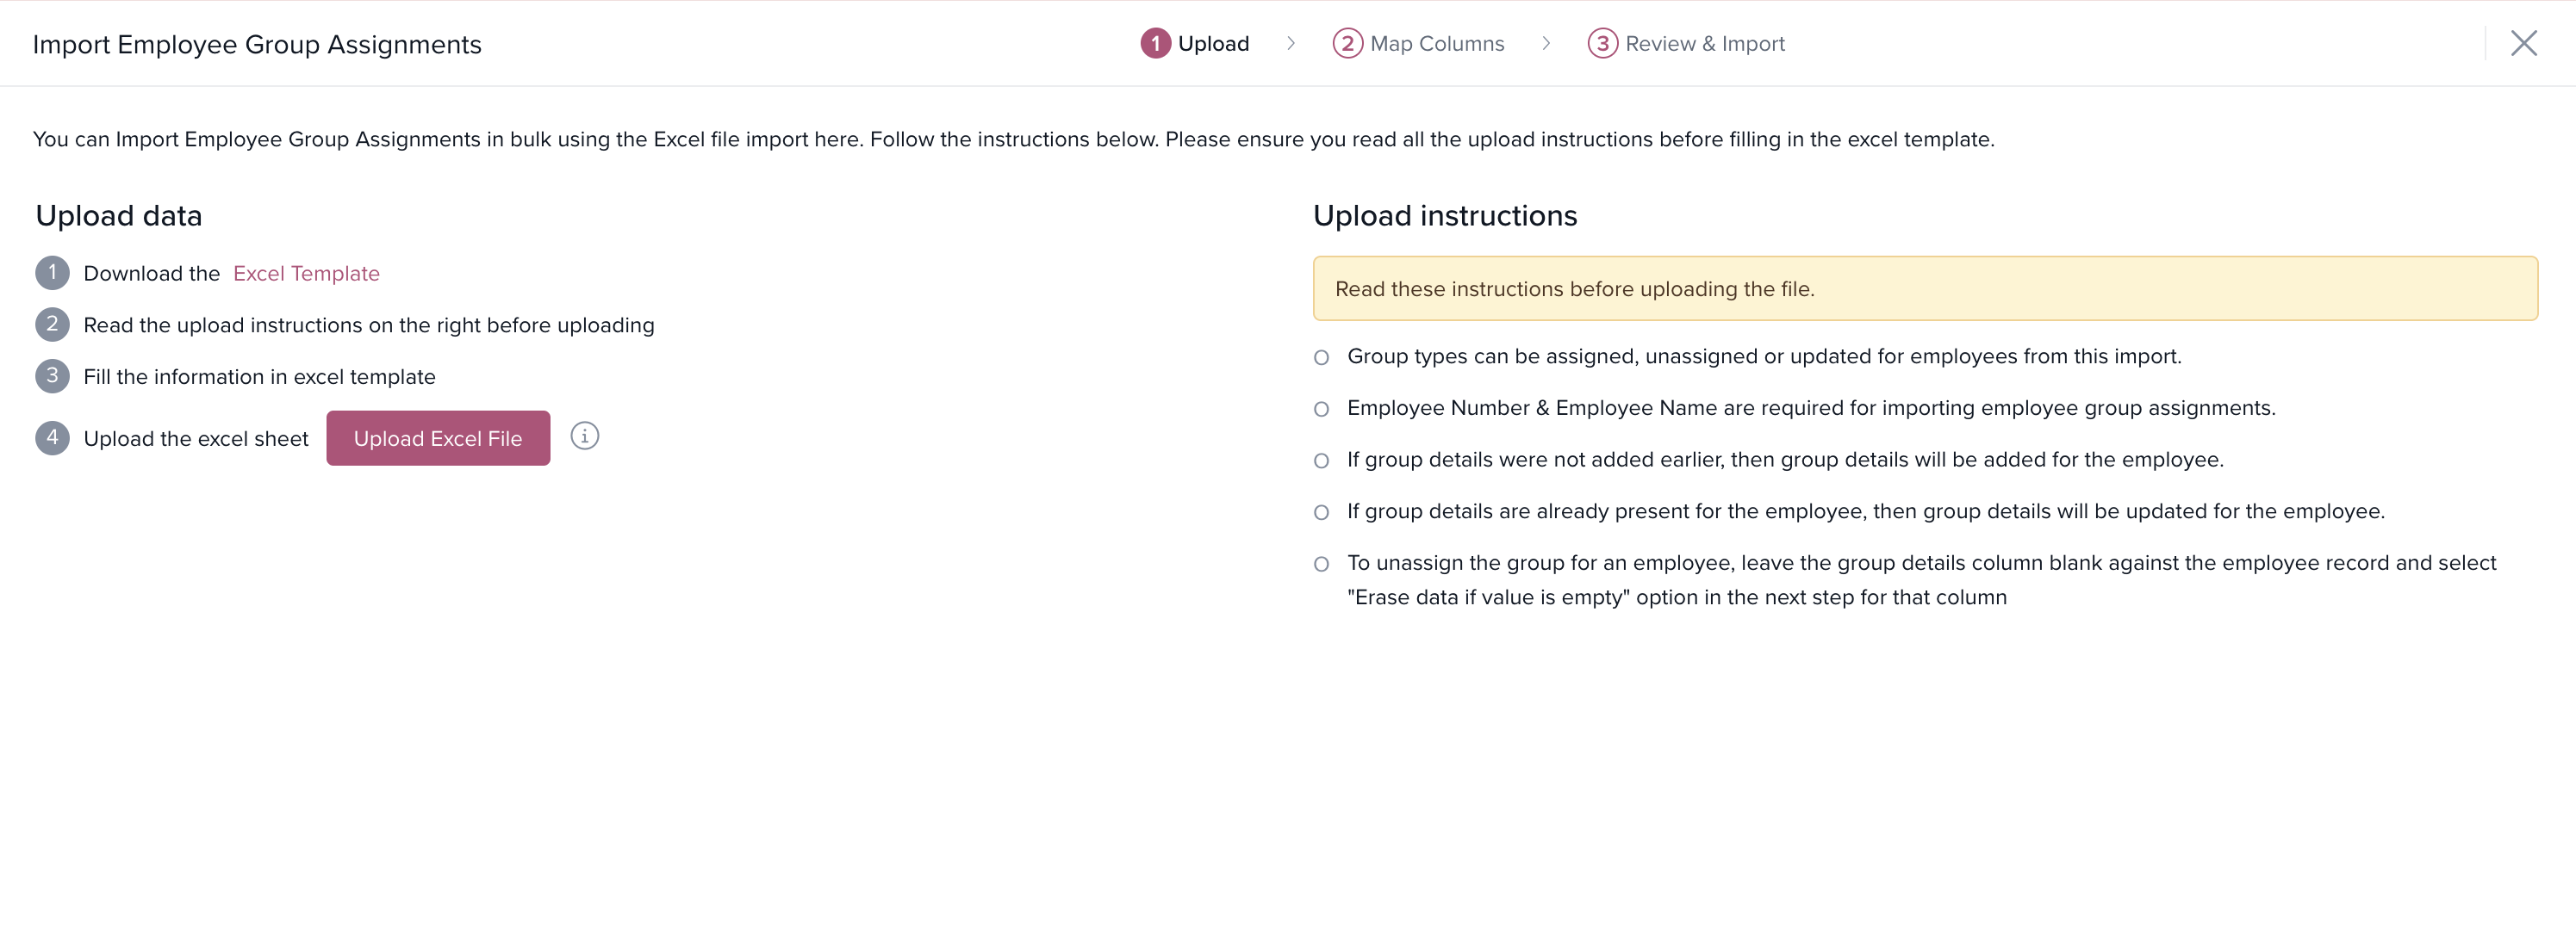Viewport: 2576px width, 946px height.
Task: Click the yellow Read these instructions banner
Action: (x=1924, y=288)
